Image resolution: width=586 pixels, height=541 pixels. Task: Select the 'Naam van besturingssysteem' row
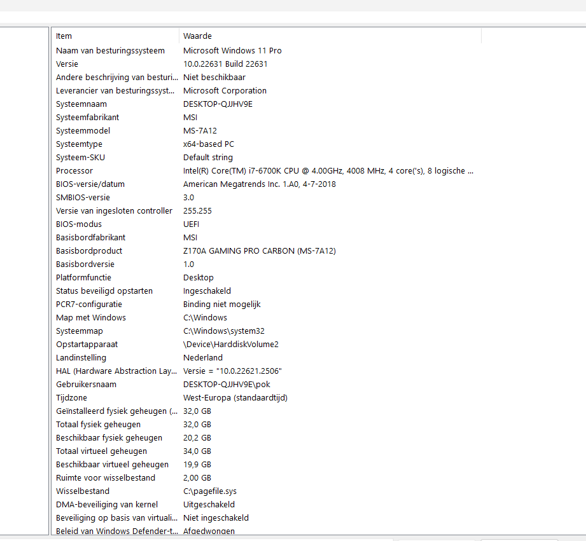coord(110,51)
